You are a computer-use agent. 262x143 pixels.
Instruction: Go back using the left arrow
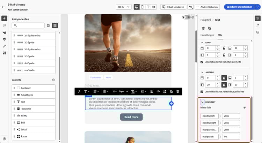[x=3, y=7]
